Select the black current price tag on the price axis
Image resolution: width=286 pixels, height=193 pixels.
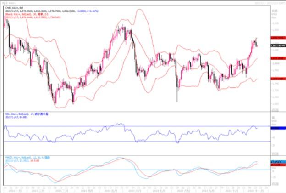[276, 45]
